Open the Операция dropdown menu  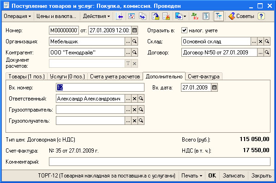tap(17, 16)
